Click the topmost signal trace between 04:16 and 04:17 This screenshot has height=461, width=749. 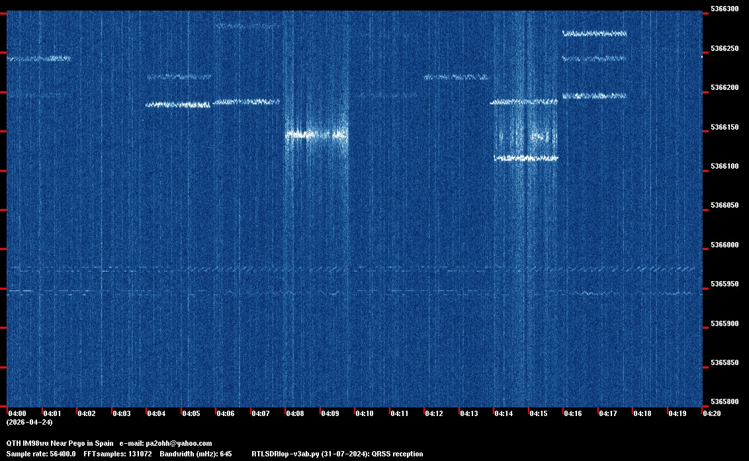pos(594,33)
